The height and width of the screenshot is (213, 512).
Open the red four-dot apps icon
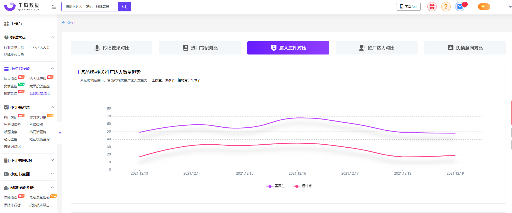click(x=432, y=7)
